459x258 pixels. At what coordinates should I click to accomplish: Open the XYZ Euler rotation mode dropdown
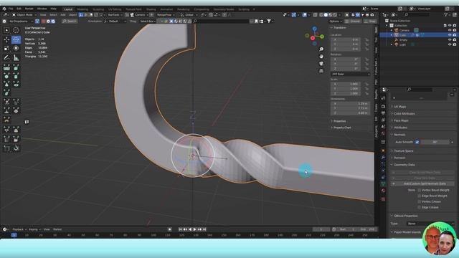(x=351, y=74)
